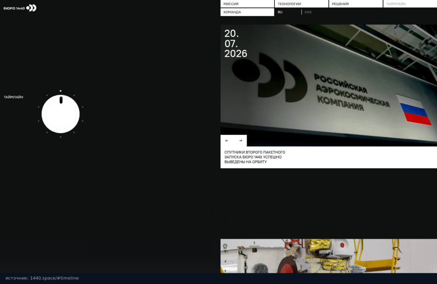Image resolution: width=437 pixels, height=284 pixels.
Task: Open the satellite assembly photo at the bottom
Action: coord(329,256)
